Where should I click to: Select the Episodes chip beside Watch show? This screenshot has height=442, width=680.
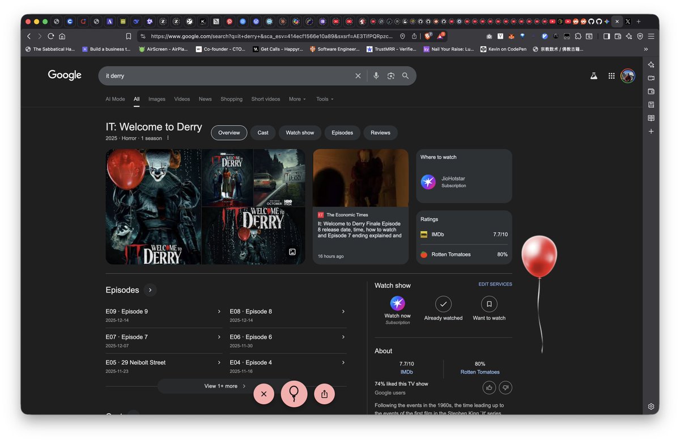pos(342,133)
